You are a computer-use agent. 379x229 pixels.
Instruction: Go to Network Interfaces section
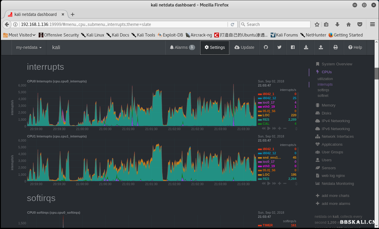(x=337, y=137)
